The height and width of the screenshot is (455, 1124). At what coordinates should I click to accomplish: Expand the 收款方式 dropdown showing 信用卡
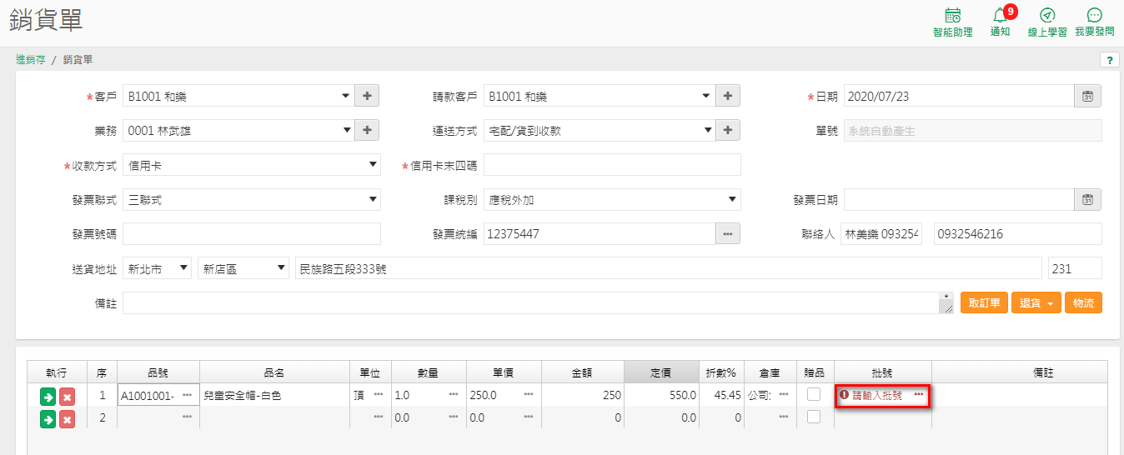point(373,165)
